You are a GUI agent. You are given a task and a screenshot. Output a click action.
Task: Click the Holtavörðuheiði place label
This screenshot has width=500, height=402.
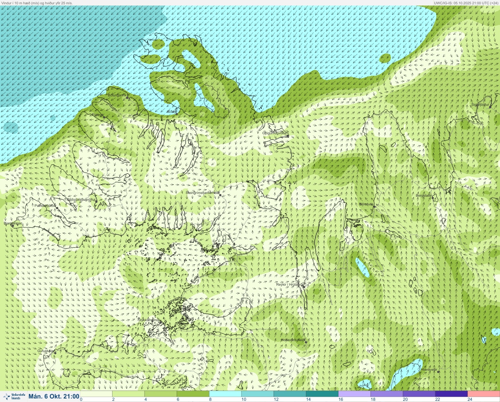293,340
